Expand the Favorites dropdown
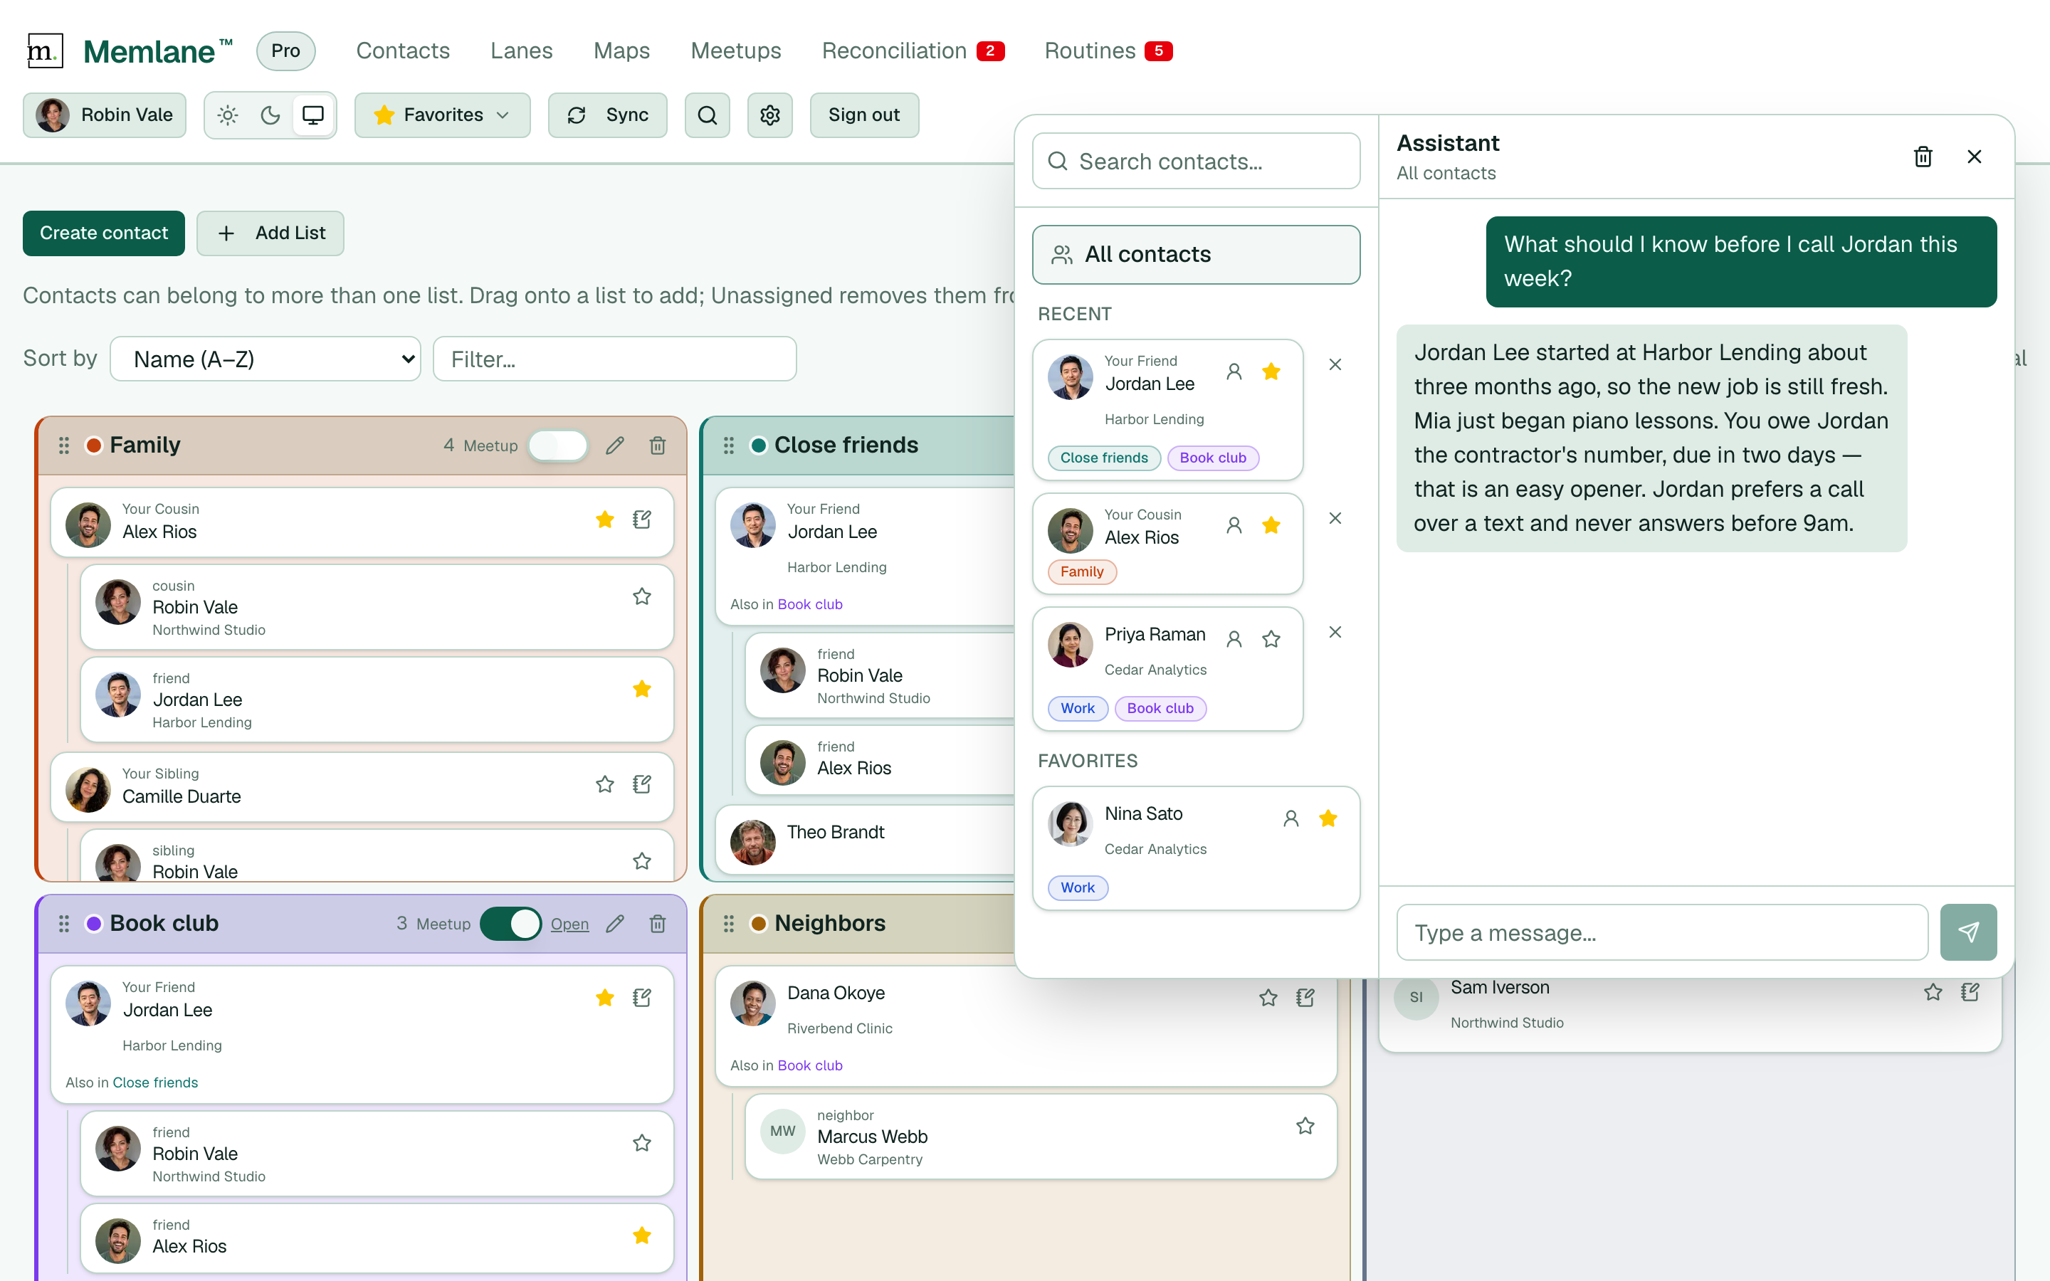 point(442,115)
